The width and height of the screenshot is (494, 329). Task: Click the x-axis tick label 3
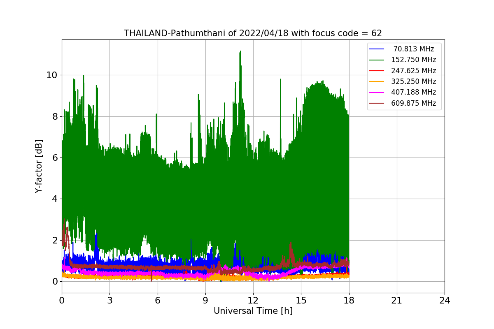(x=110, y=301)
